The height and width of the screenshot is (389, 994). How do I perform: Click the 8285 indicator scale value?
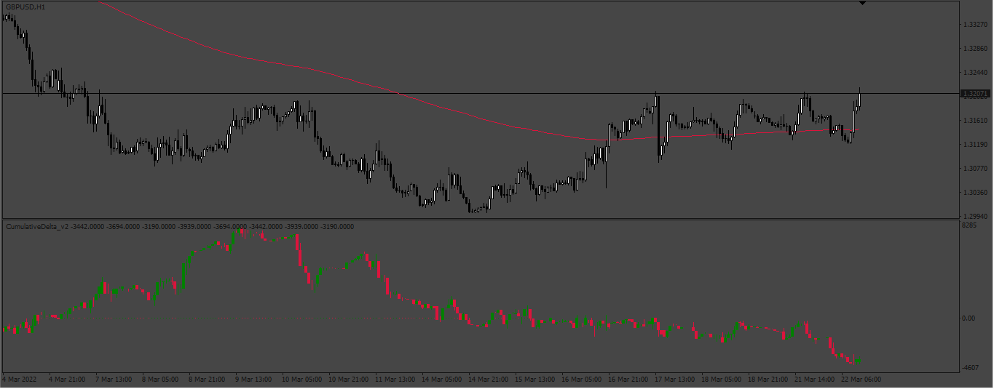tap(969, 226)
